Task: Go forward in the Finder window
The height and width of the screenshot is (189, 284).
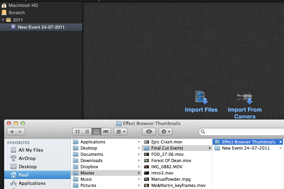Action: point(20,132)
